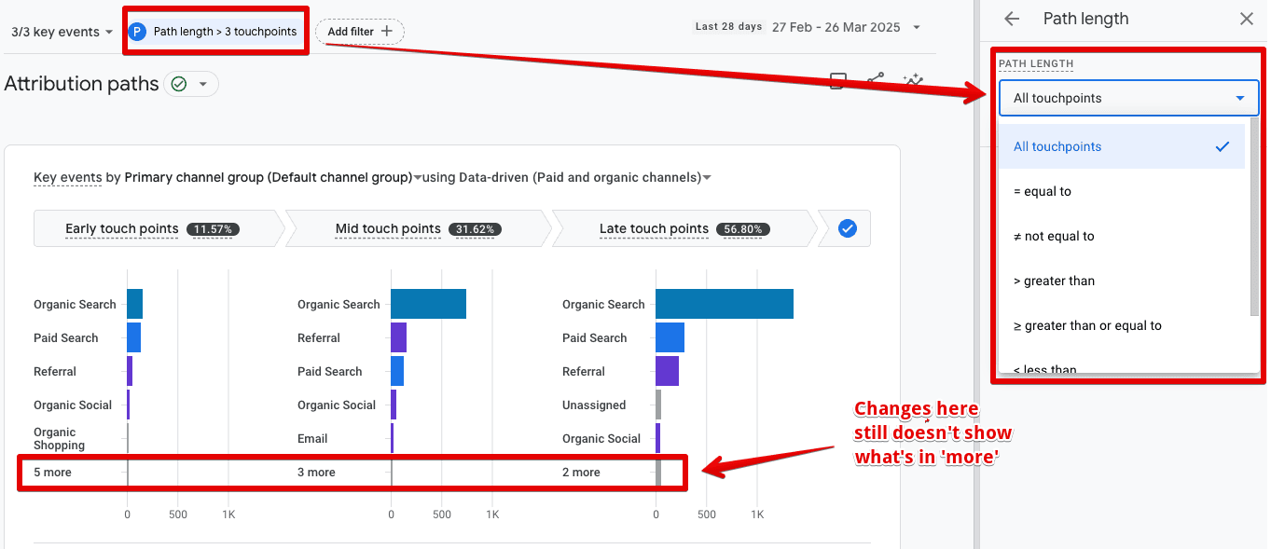Open the Key events link
The image size is (1271, 549).
(x=67, y=177)
